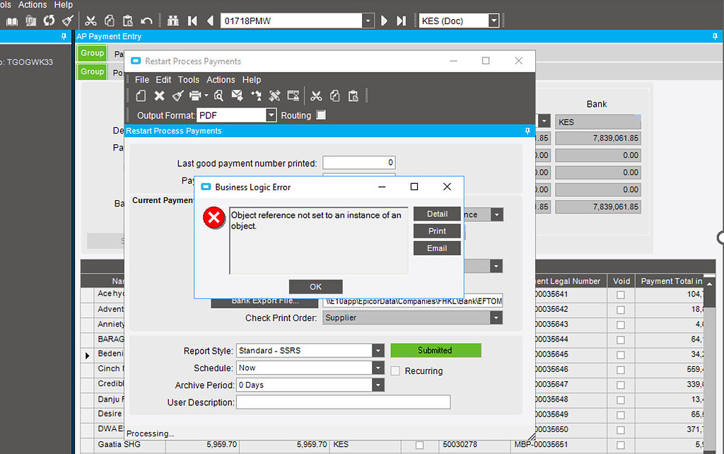Click the Print icon in Restart Process Payments
Image resolution: width=724 pixels, height=454 pixels.
197,95
